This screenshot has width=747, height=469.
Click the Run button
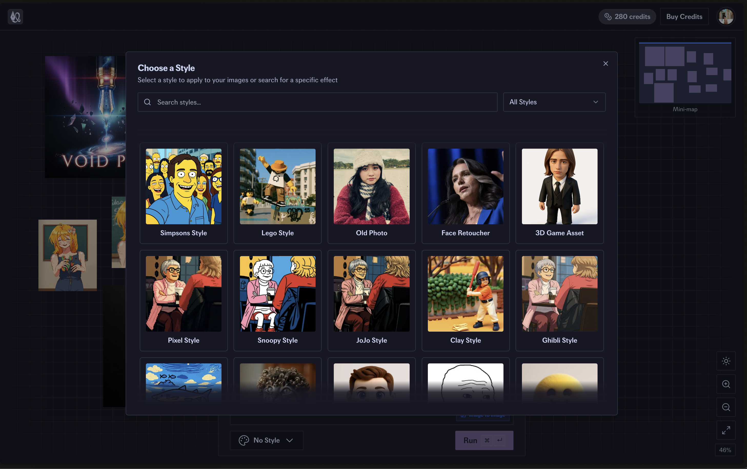484,440
